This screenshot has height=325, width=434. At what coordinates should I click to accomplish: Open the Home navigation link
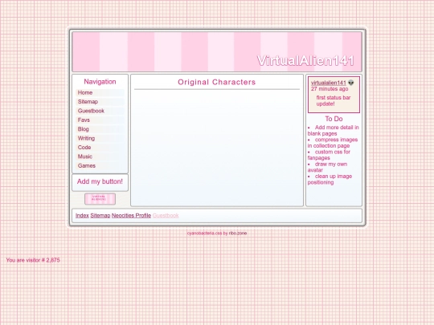click(x=100, y=92)
